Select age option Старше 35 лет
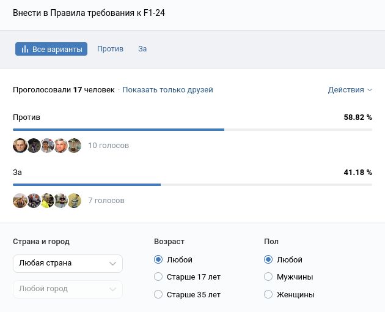Image resolution: width=385 pixels, height=312 pixels. coord(159,295)
